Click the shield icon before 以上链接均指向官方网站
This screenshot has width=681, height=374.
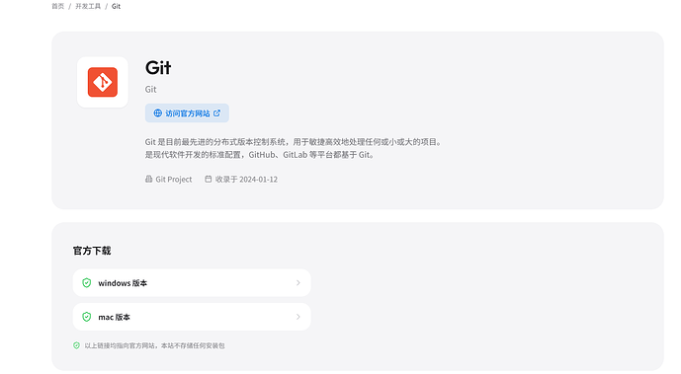coord(76,345)
